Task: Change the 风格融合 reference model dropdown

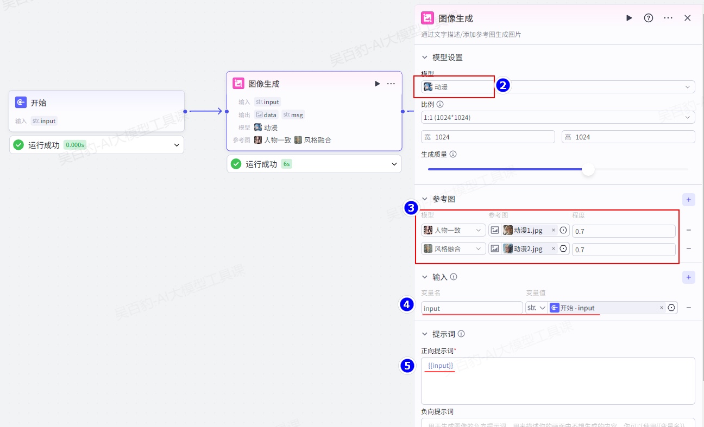Action: tap(454, 248)
